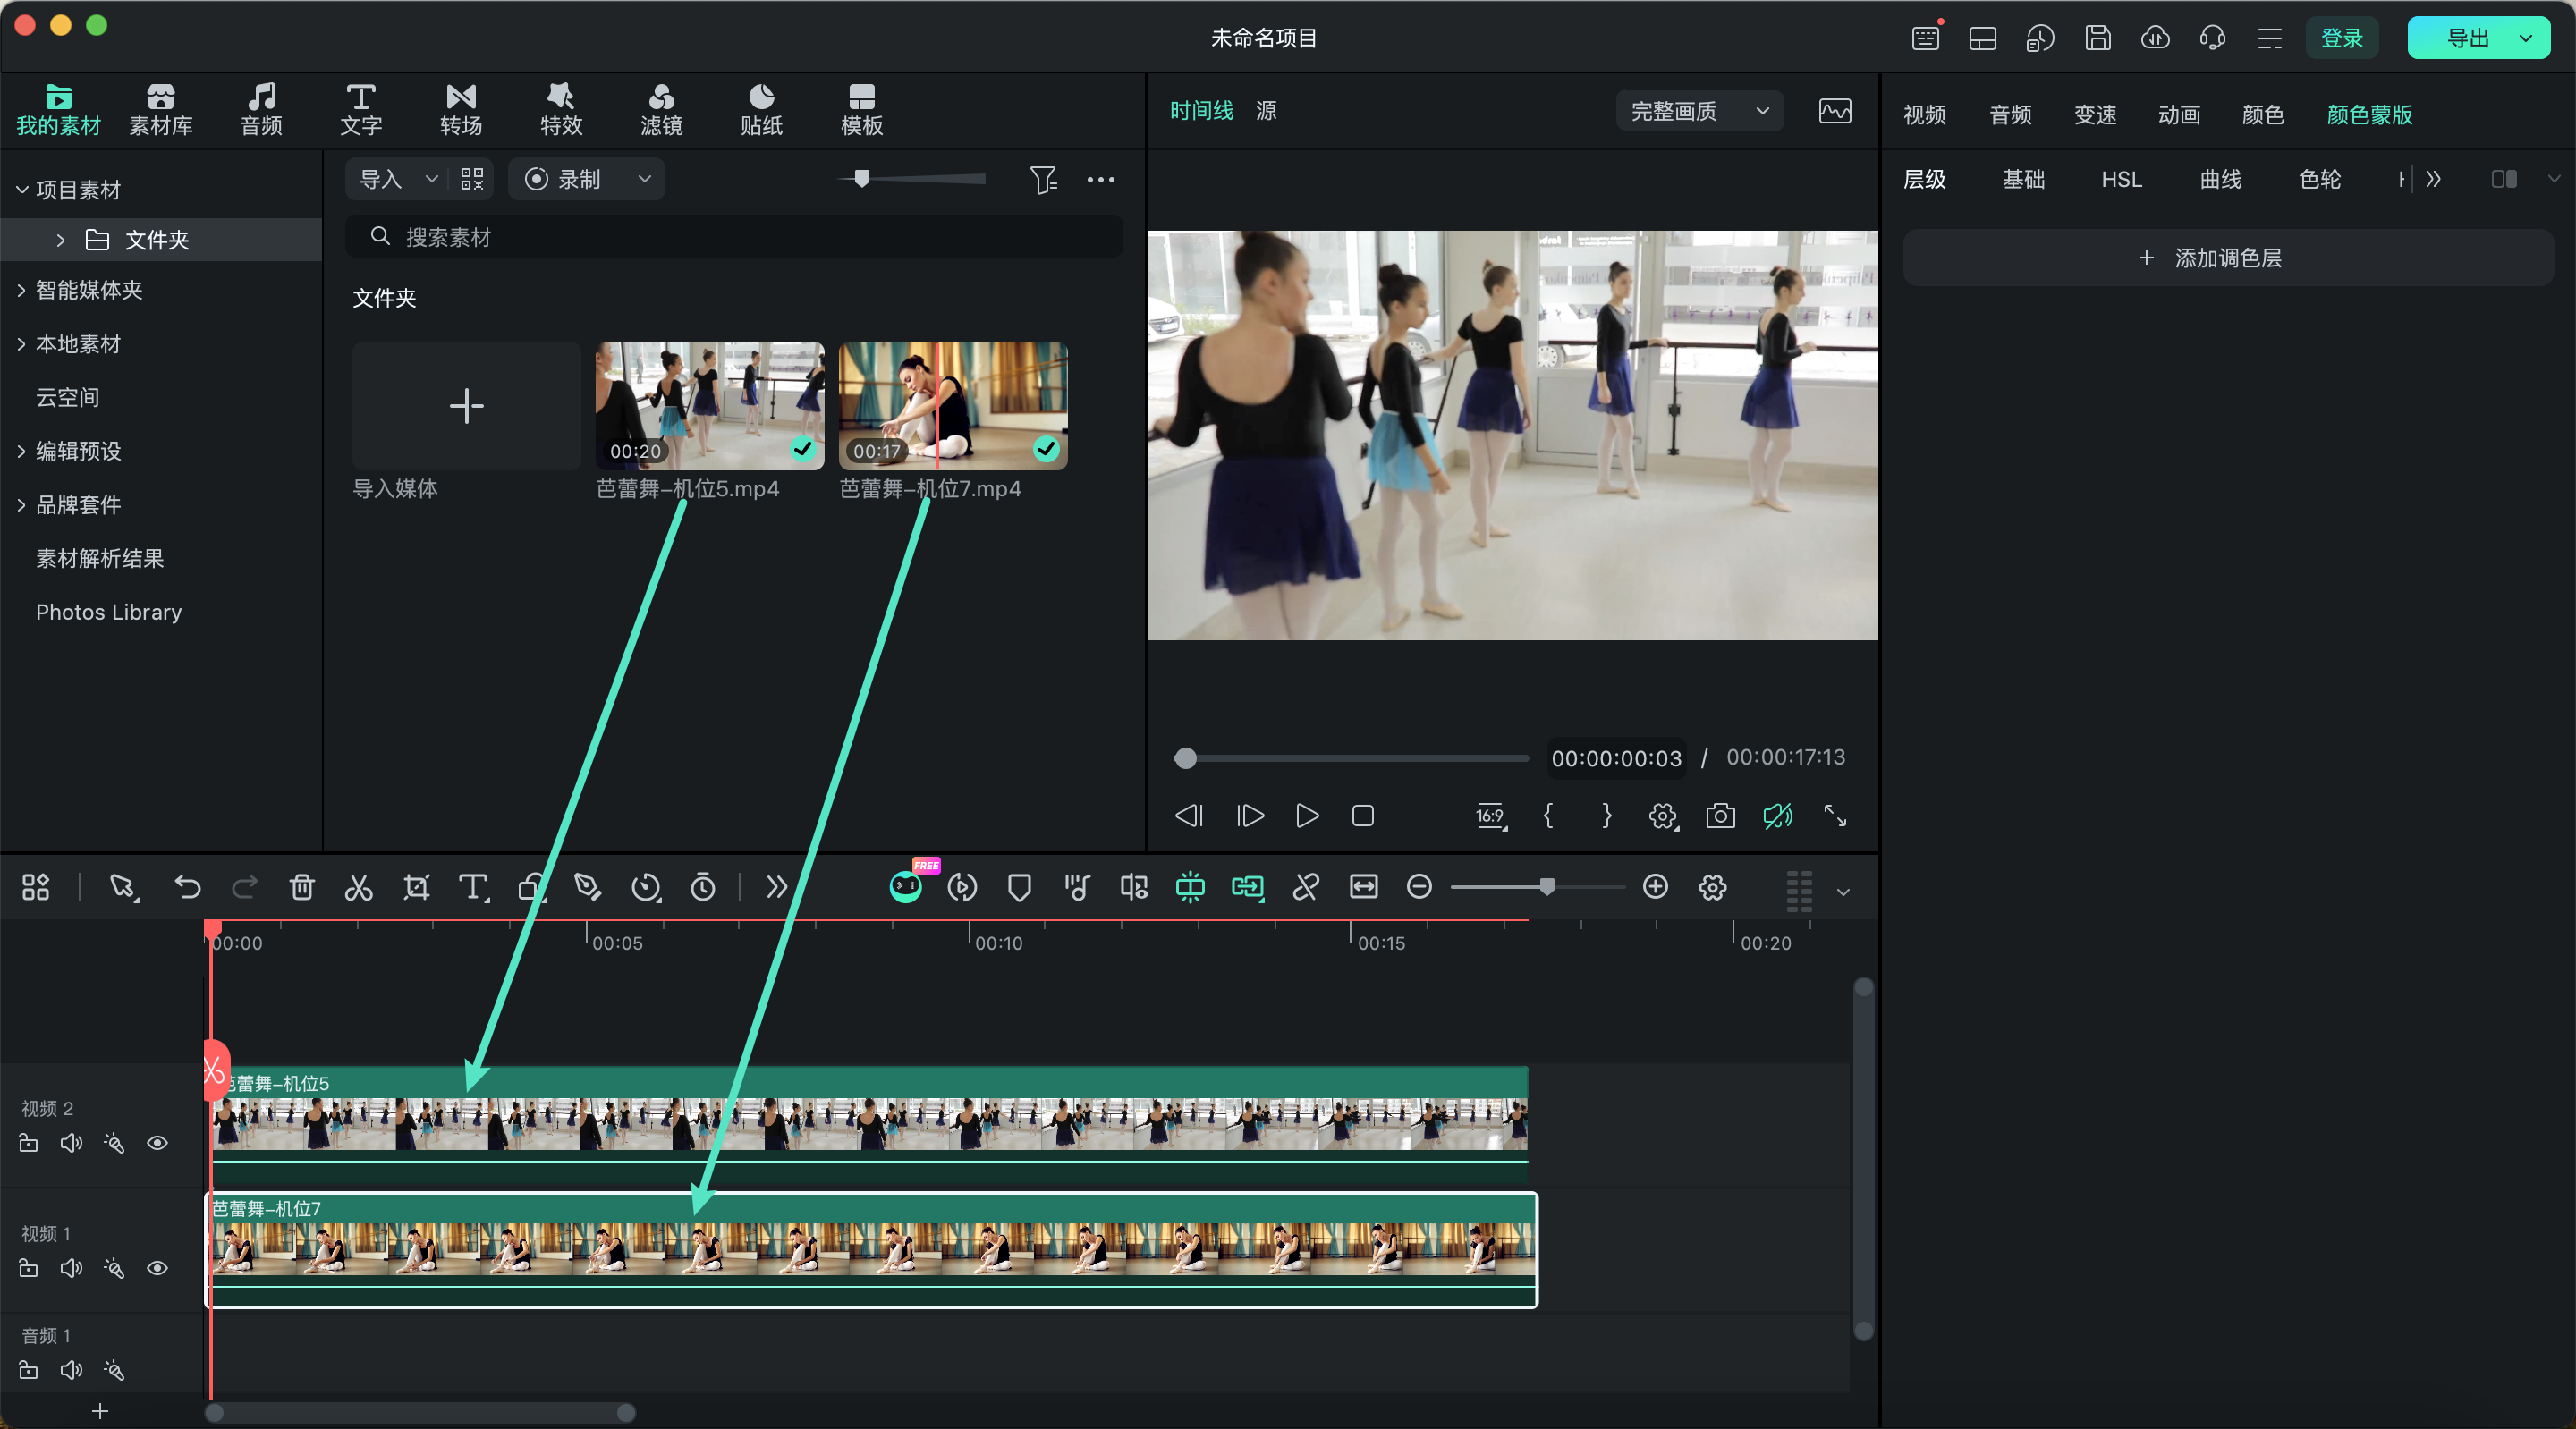This screenshot has width=2576, height=1429.
Task: Open the speed tool with clock-arrow icon
Action: pyautogui.click(x=646, y=887)
